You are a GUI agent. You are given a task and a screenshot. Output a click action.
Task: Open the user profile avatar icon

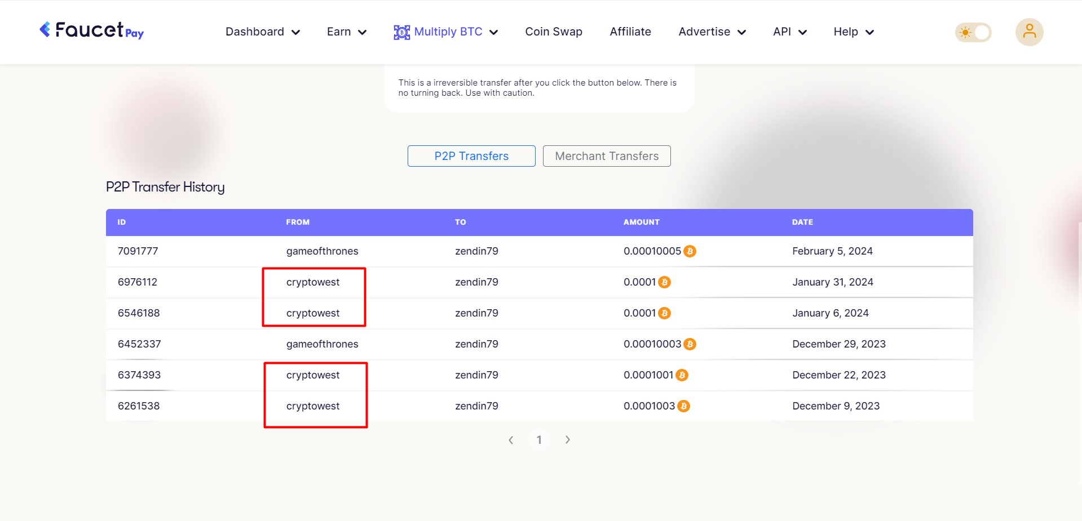pos(1029,32)
